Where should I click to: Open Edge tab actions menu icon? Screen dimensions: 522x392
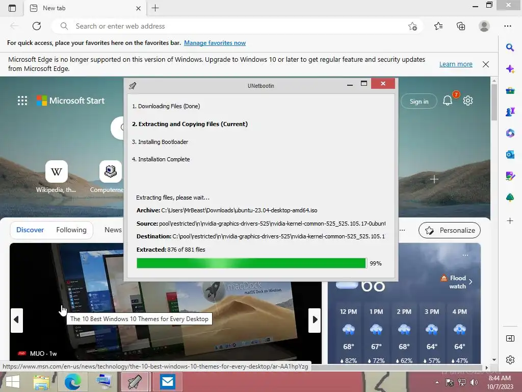click(x=12, y=8)
